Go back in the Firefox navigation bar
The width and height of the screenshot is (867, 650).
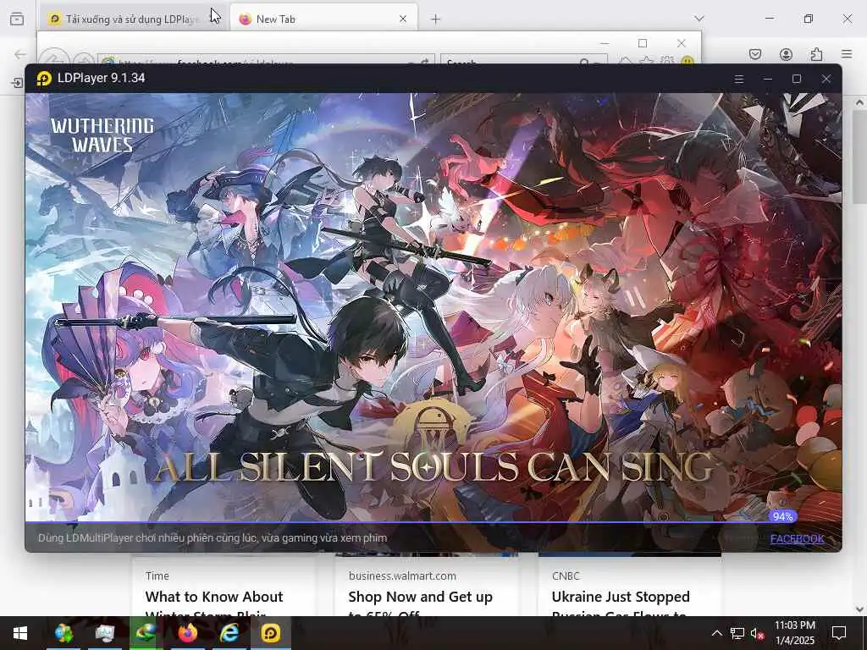[x=20, y=54]
